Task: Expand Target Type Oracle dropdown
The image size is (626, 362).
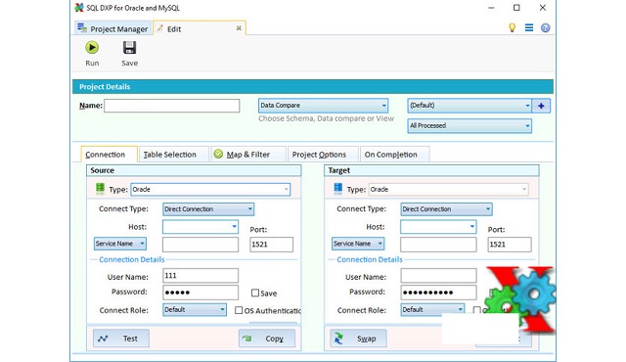Action: (x=448, y=189)
